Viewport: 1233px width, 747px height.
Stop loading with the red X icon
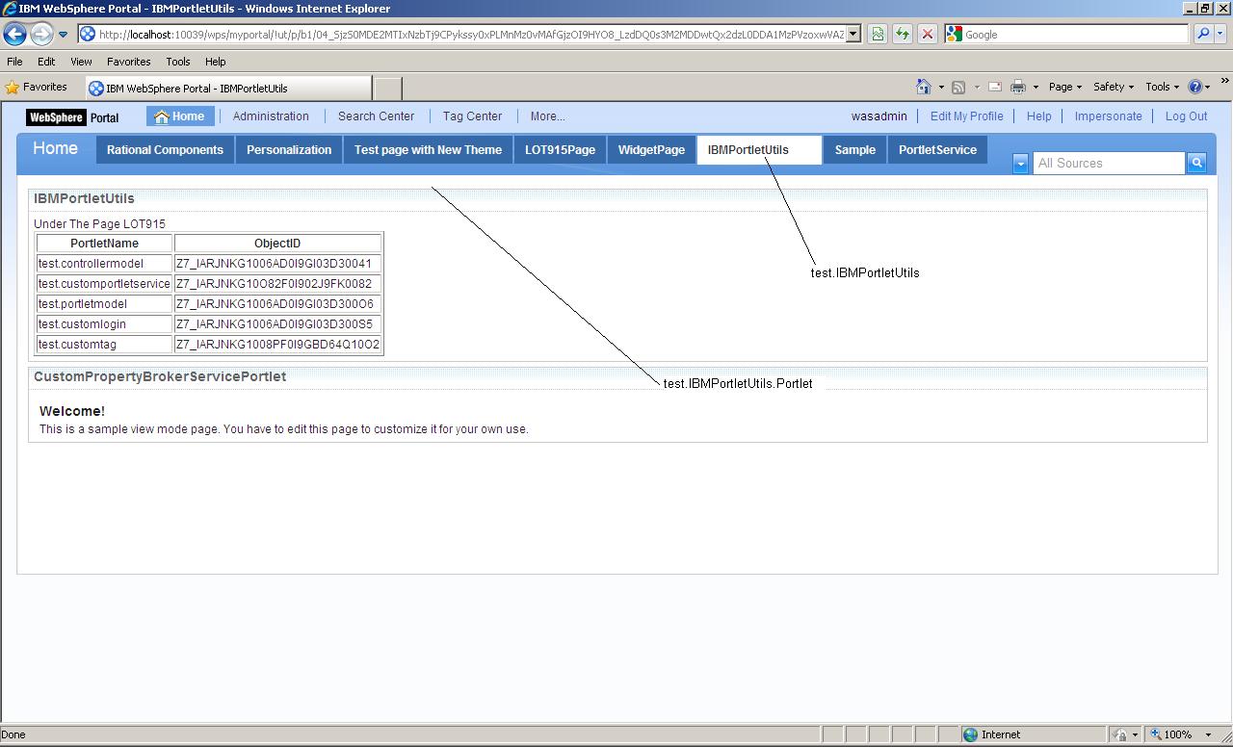tap(928, 35)
